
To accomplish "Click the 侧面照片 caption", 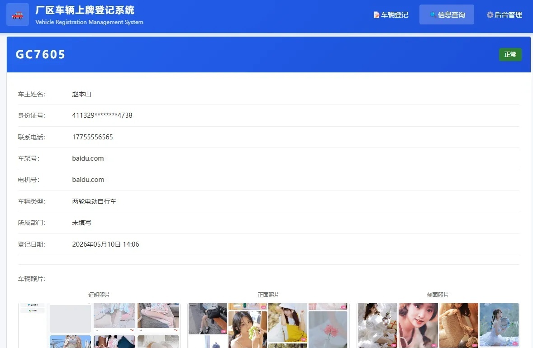I will (438, 295).
